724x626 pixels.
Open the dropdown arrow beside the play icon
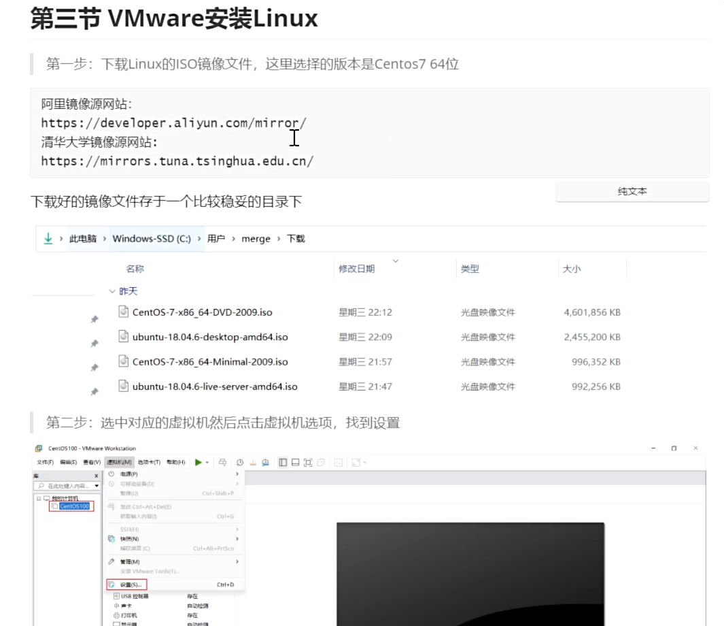coord(207,463)
